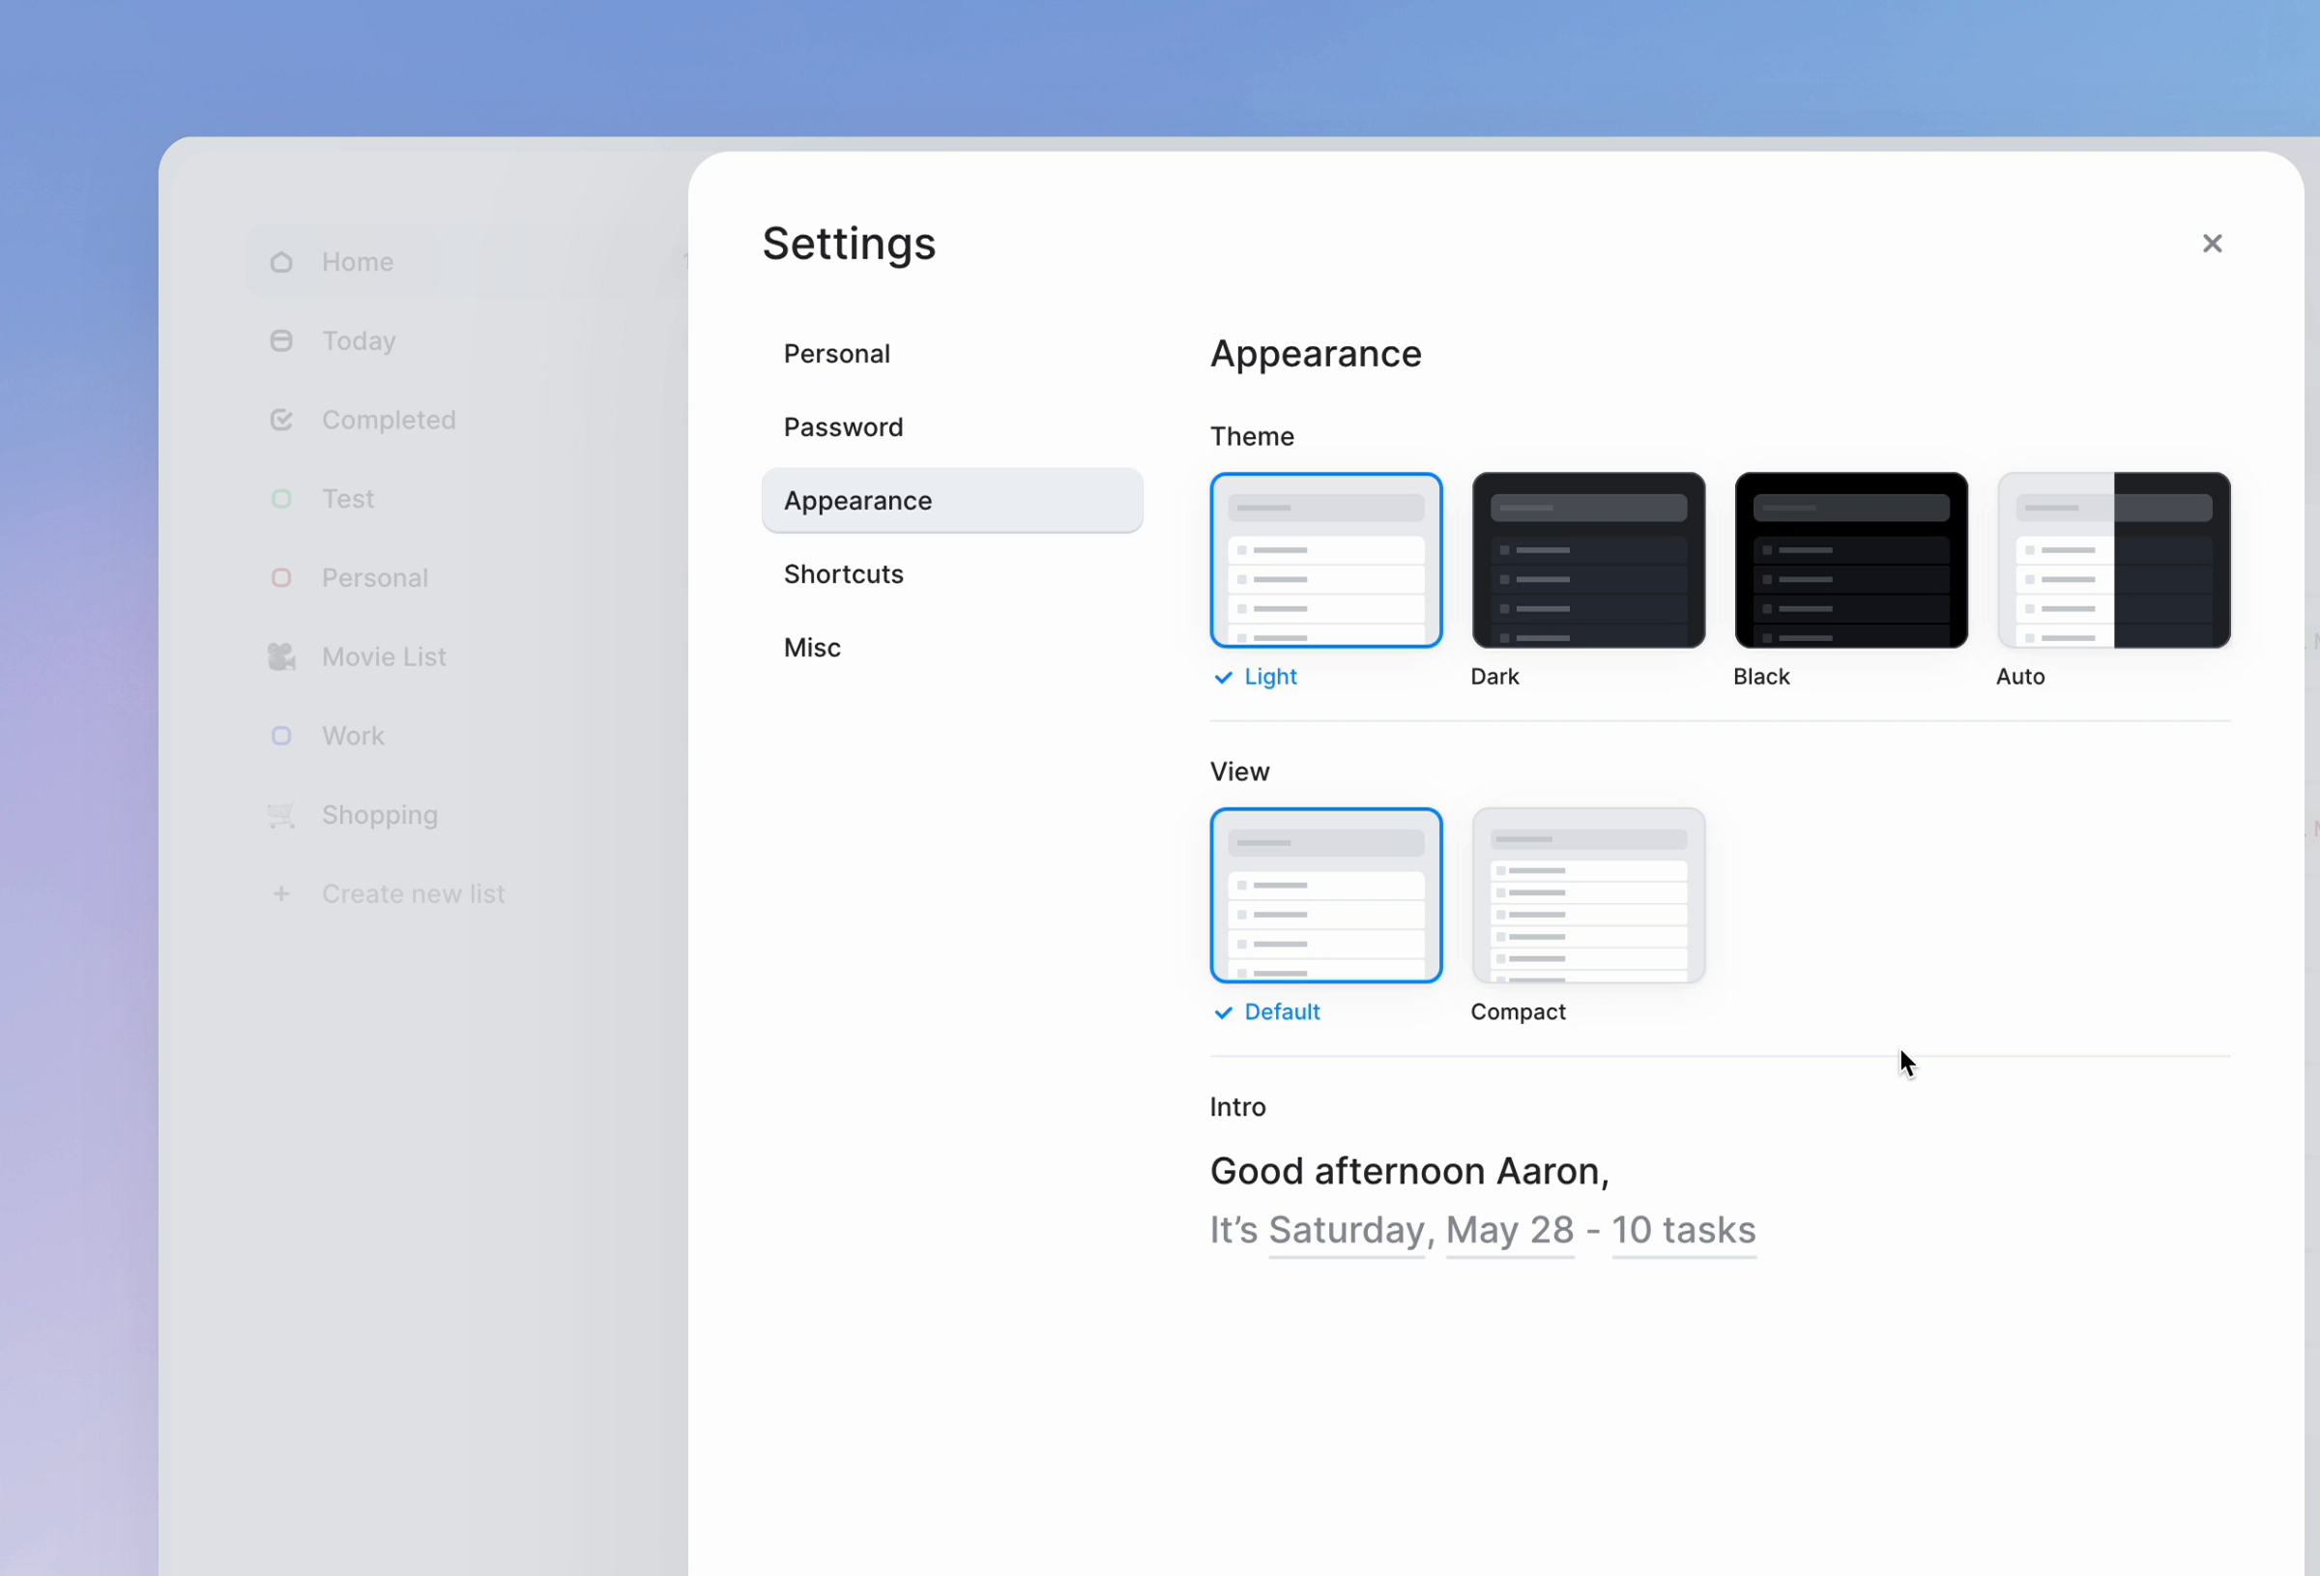The height and width of the screenshot is (1576, 2320).
Task: Close the Settings dialog
Action: tap(2212, 243)
